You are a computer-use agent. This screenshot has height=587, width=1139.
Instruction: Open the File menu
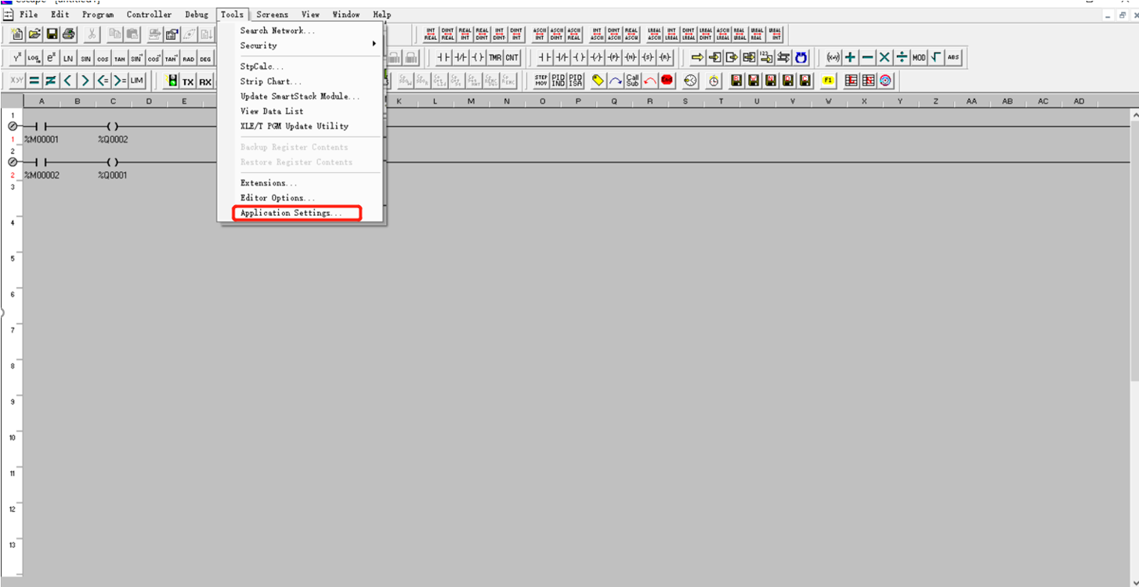point(28,14)
